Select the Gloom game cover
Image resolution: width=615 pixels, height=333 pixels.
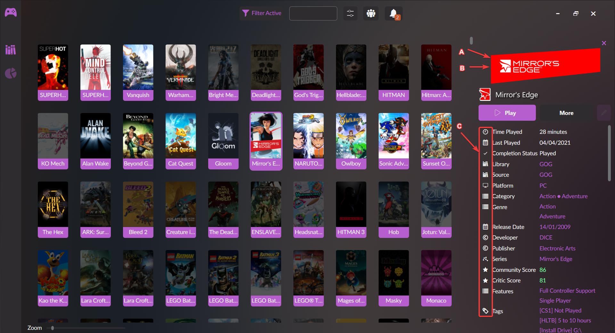pyautogui.click(x=223, y=141)
